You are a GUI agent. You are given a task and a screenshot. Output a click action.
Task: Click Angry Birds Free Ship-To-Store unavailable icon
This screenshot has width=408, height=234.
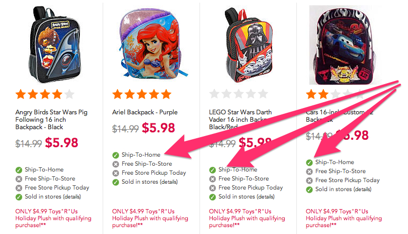click(x=19, y=179)
